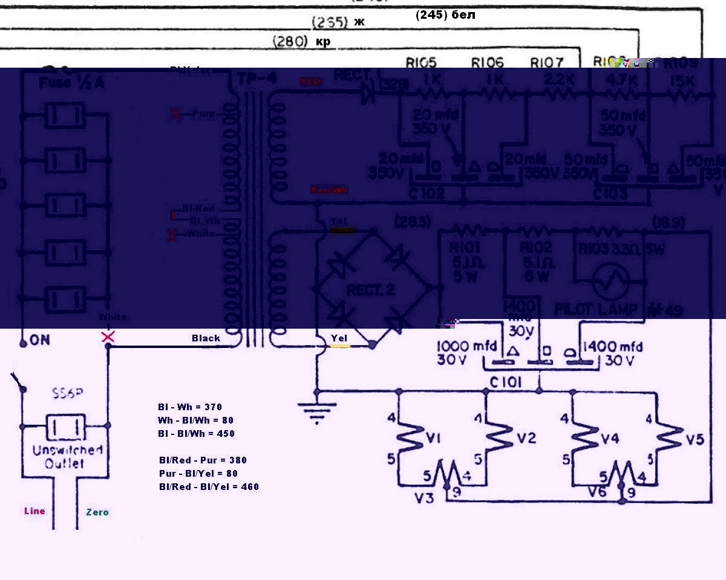
Task: Click the Black wire label
Action: pos(206,338)
